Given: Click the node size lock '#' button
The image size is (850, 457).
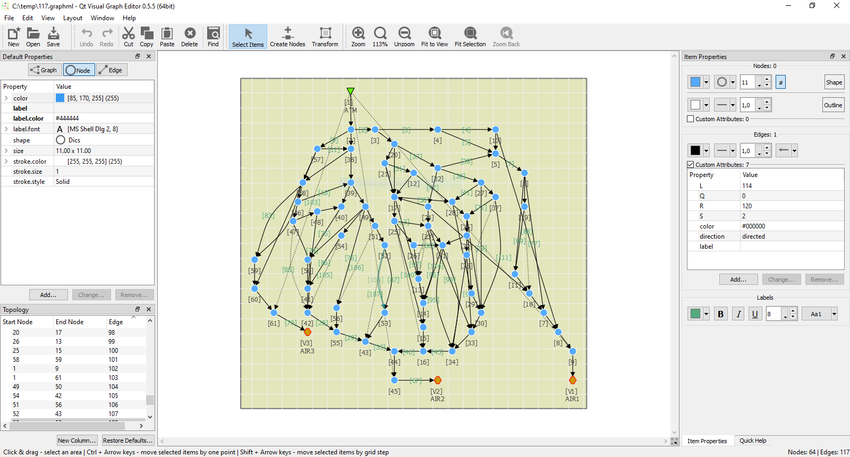Looking at the screenshot, I should point(780,82).
